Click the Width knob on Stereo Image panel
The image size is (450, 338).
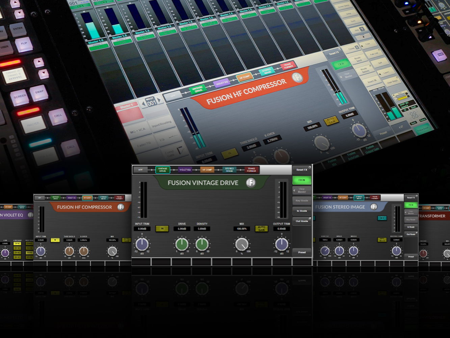(x=353, y=250)
